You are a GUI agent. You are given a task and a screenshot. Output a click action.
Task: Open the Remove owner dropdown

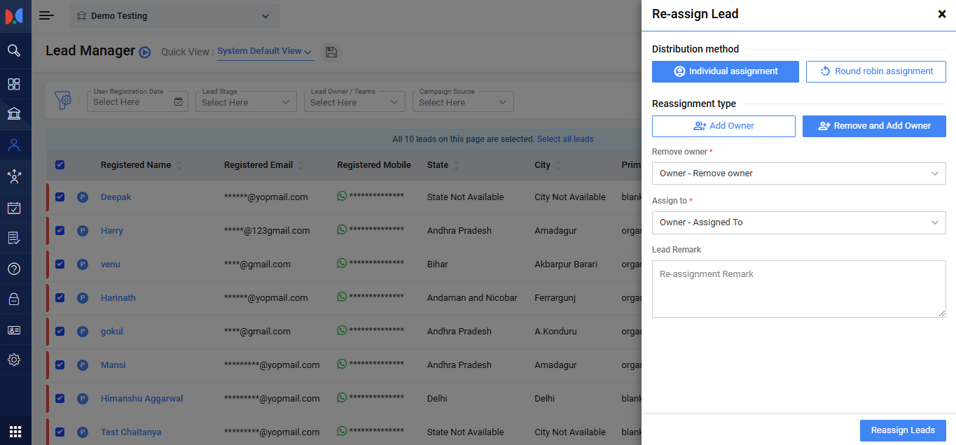coord(798,174)
